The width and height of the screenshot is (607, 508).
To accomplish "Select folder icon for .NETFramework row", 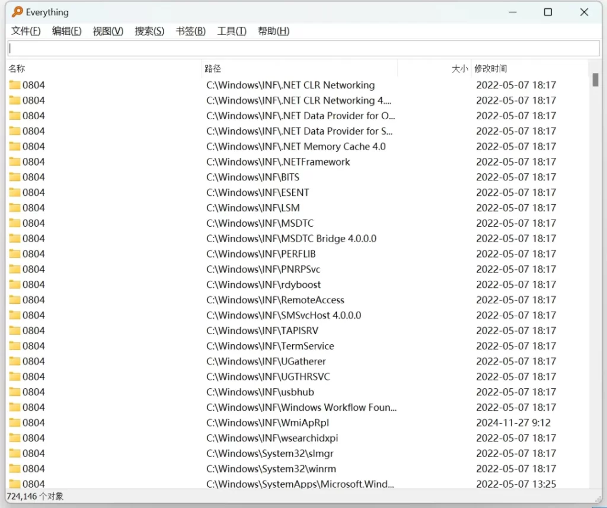I will [15, 161].
